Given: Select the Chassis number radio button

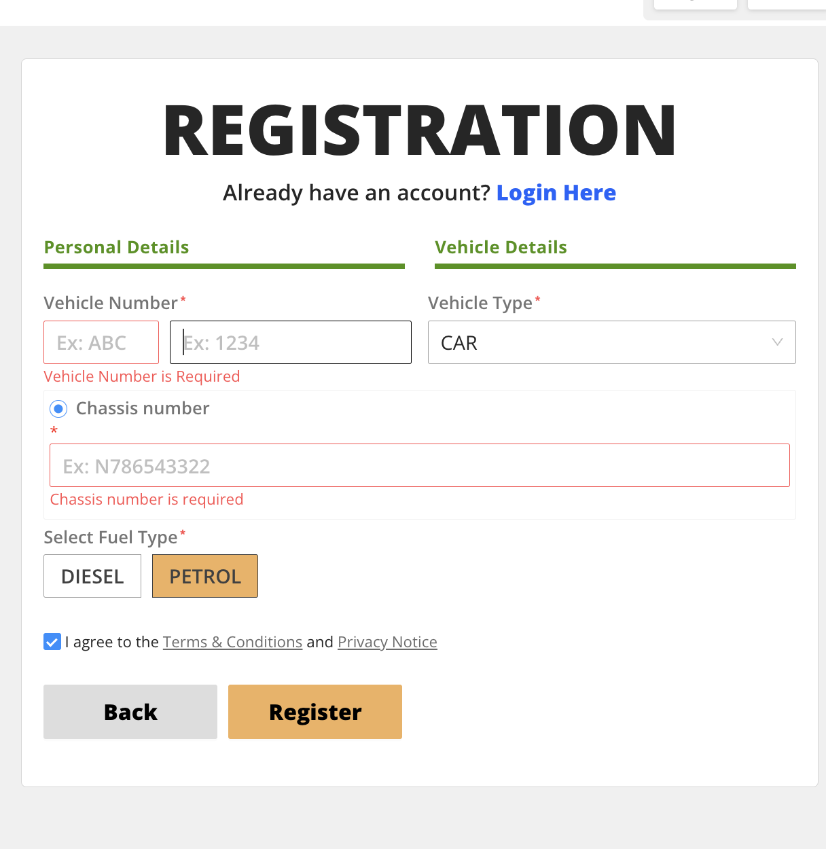Looking at the screenshot, I should pos(58,409).
